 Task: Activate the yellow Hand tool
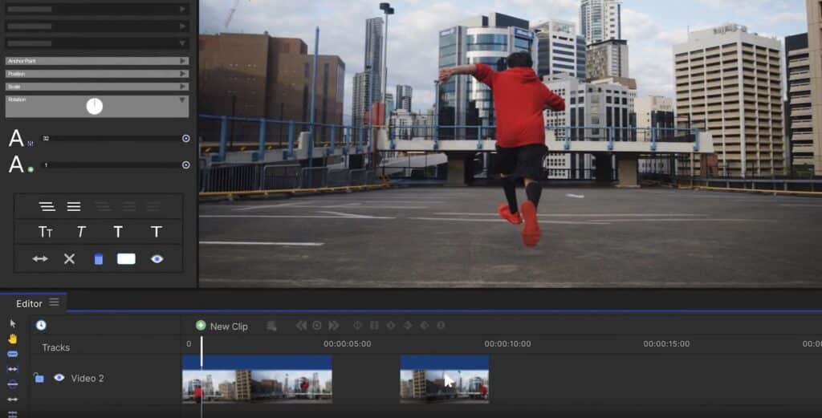(x=12, y=339)
